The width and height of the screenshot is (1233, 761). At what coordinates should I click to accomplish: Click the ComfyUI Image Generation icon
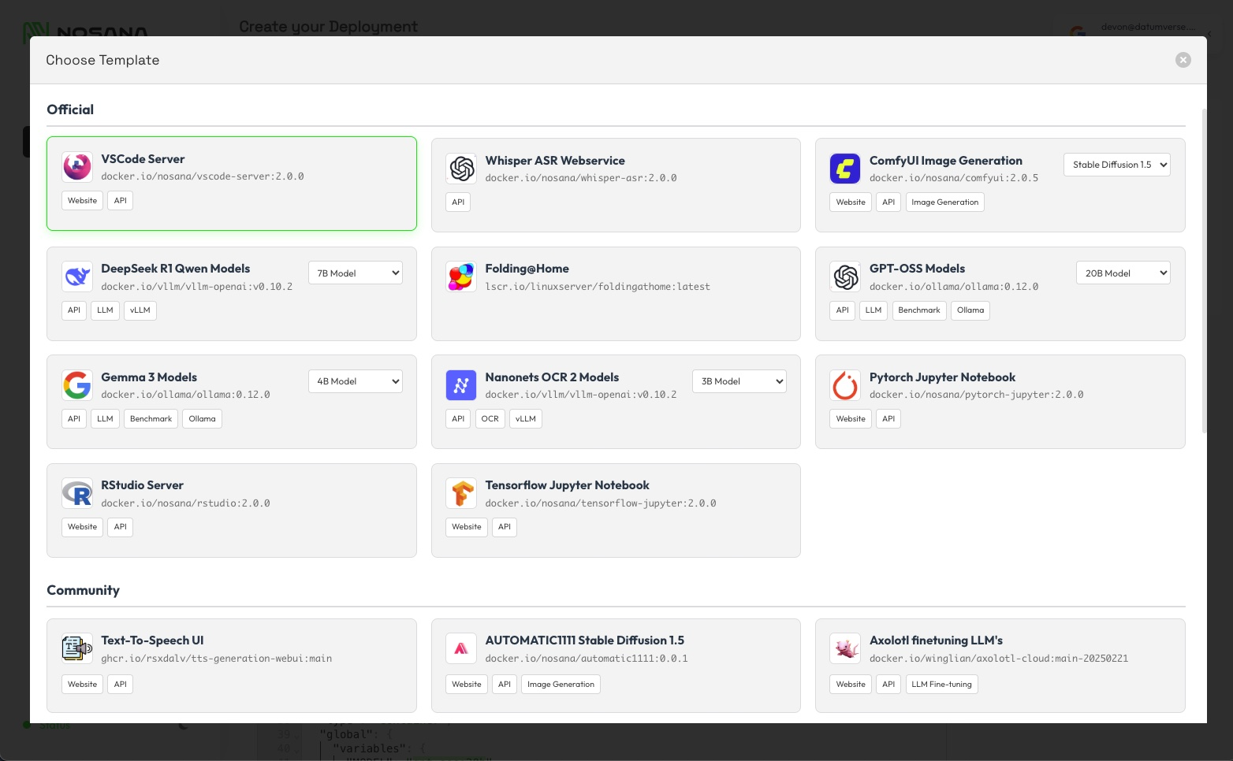pos(845,169)
